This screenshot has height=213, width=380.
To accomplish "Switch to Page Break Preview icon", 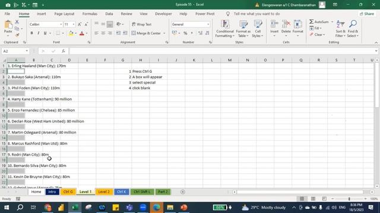I will tap(324, 199).
